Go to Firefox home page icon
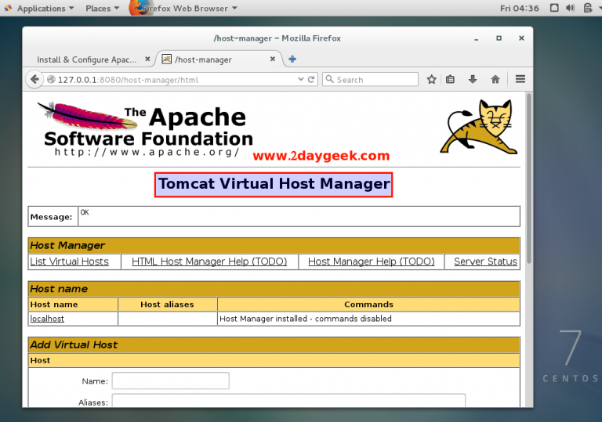 click(495, 79)
